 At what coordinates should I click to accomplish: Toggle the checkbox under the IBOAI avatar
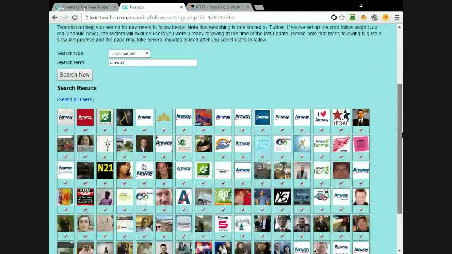[341, 130]
